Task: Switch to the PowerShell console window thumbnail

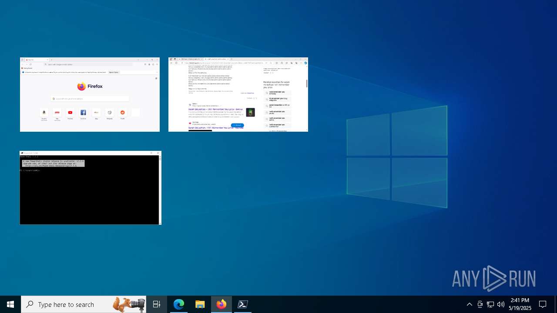Action: click(x=91, y=188)
